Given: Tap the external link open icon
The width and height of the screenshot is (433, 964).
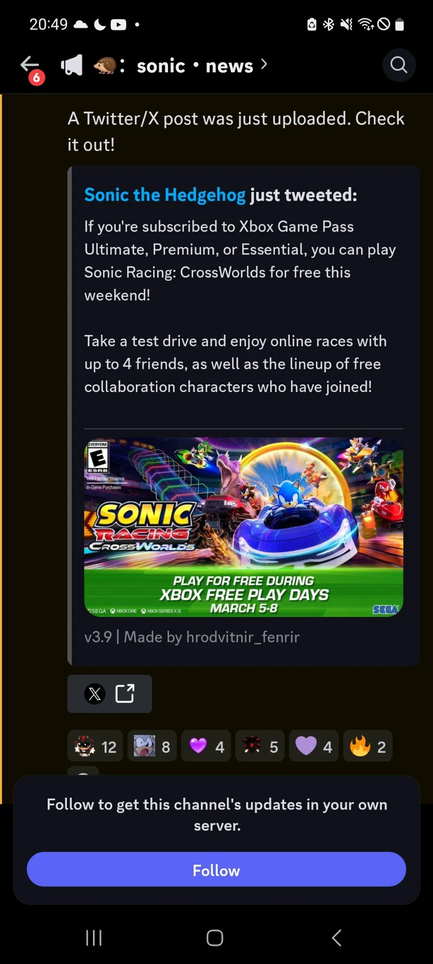Looking at the screenshot, I should coord(125,693).
